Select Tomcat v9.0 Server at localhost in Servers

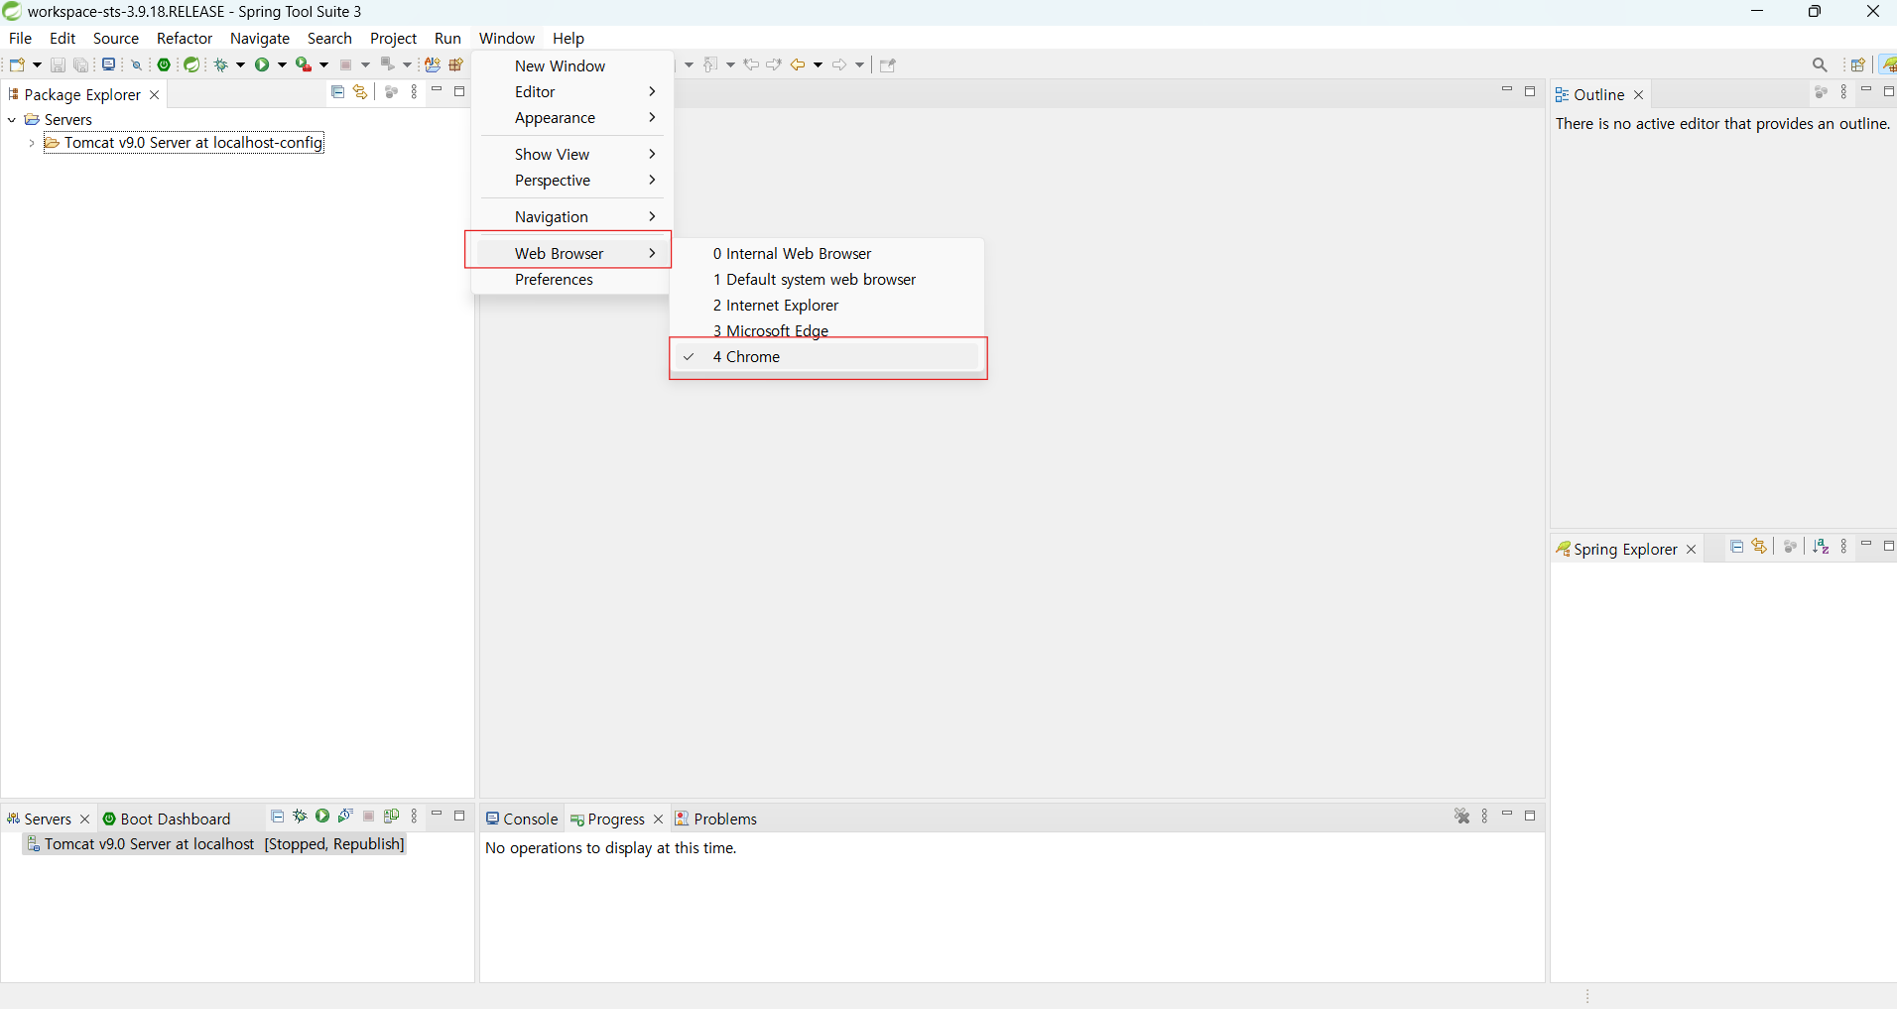pyautogui.click(x=214, y=844)
